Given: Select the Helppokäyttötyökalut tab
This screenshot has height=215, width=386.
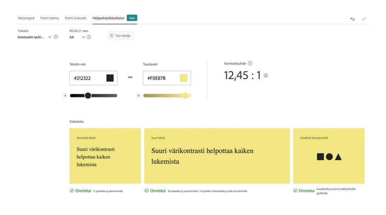Looking at the screenshot, I should tap(108, 18).
